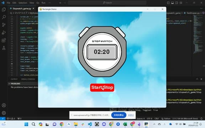The image size is (205, 128).
Task: Open GitHub Desktop from the taskbar
Action: (97, 124)
